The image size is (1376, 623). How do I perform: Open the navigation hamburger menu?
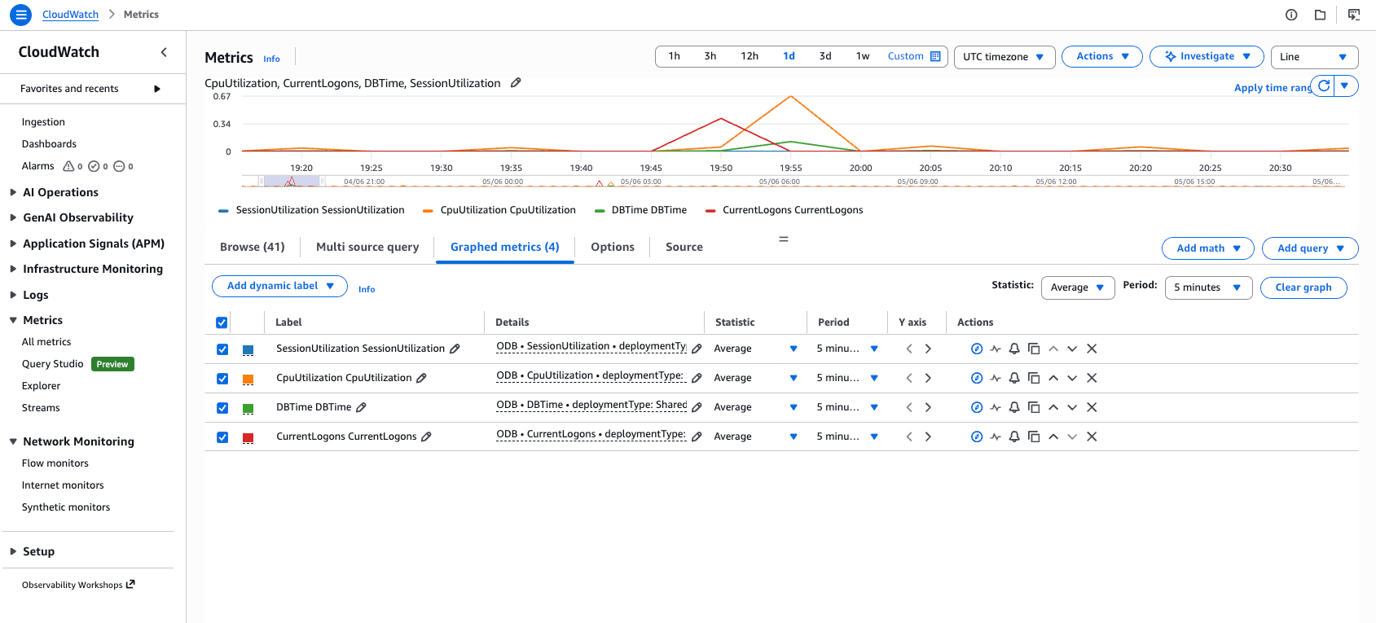(x=21, y=15)
